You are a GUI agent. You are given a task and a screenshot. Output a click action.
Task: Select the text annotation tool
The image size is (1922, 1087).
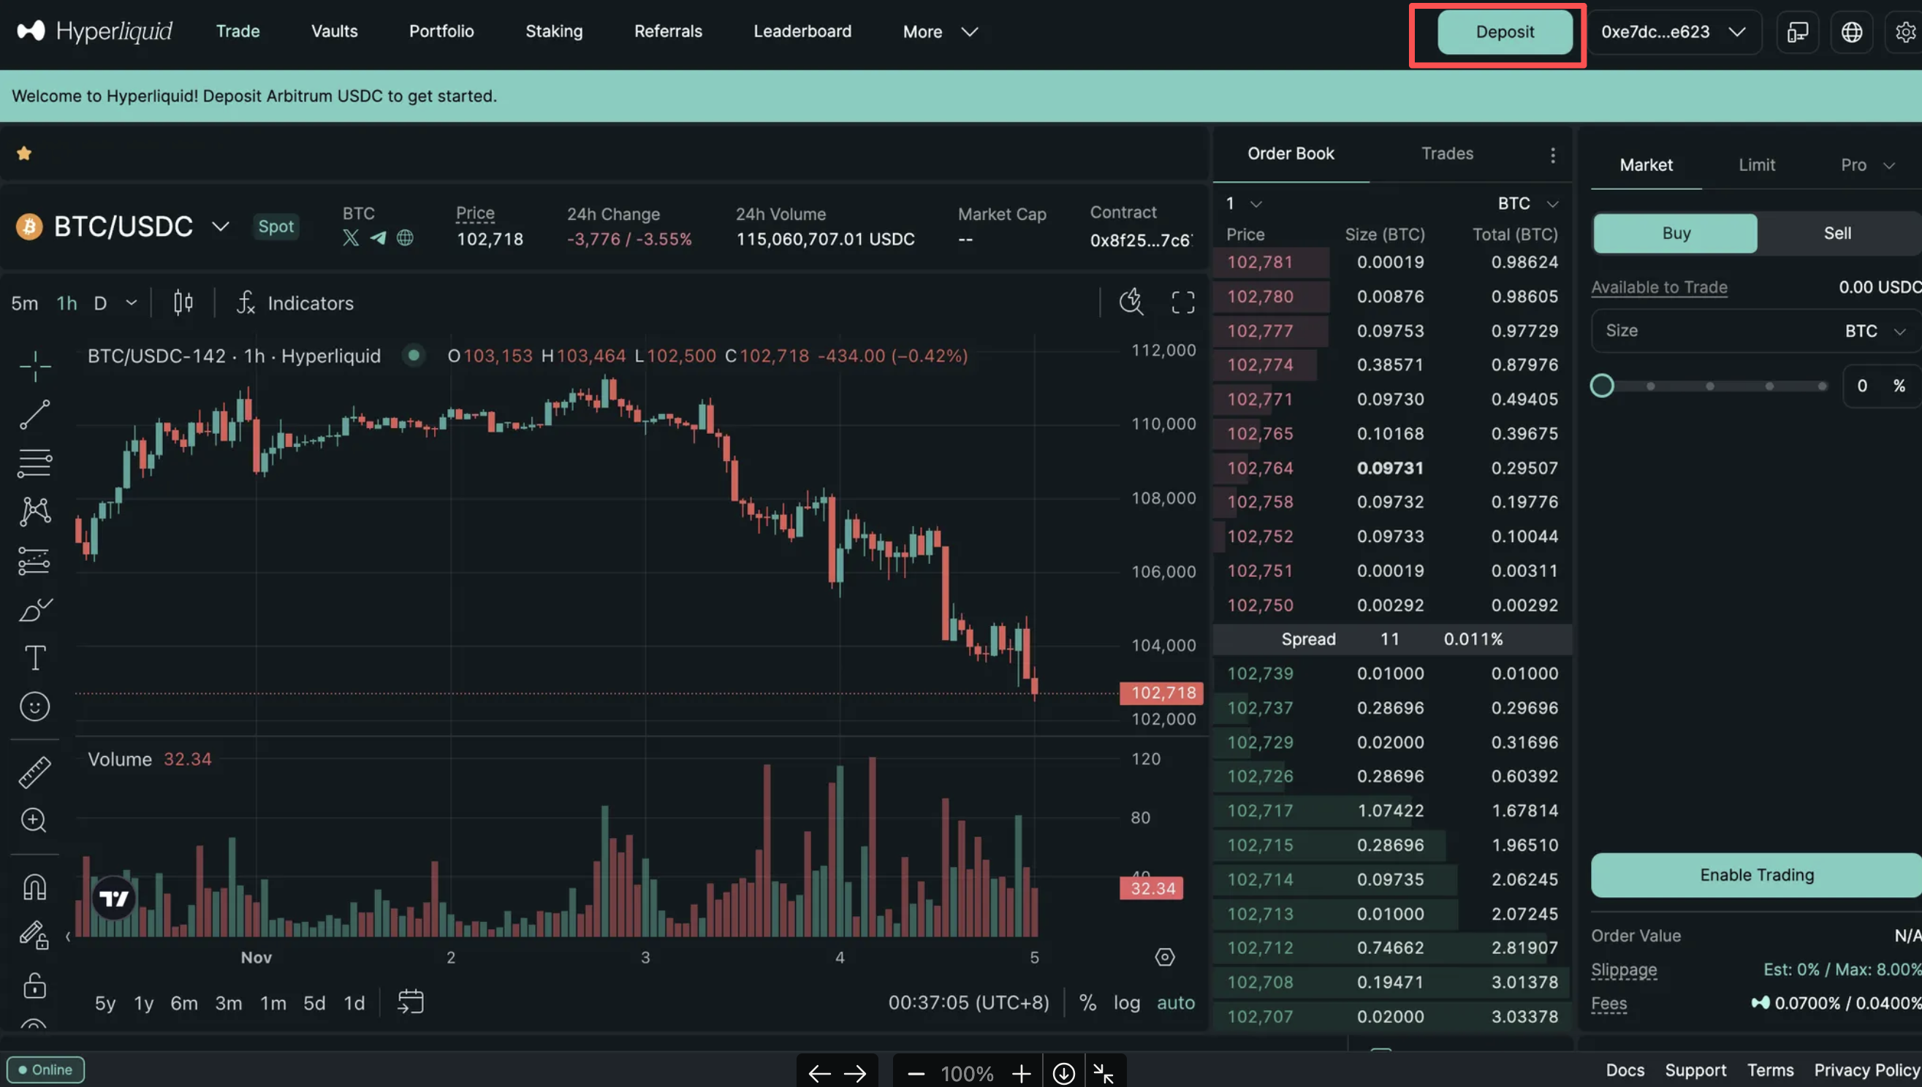coord(34,657)
